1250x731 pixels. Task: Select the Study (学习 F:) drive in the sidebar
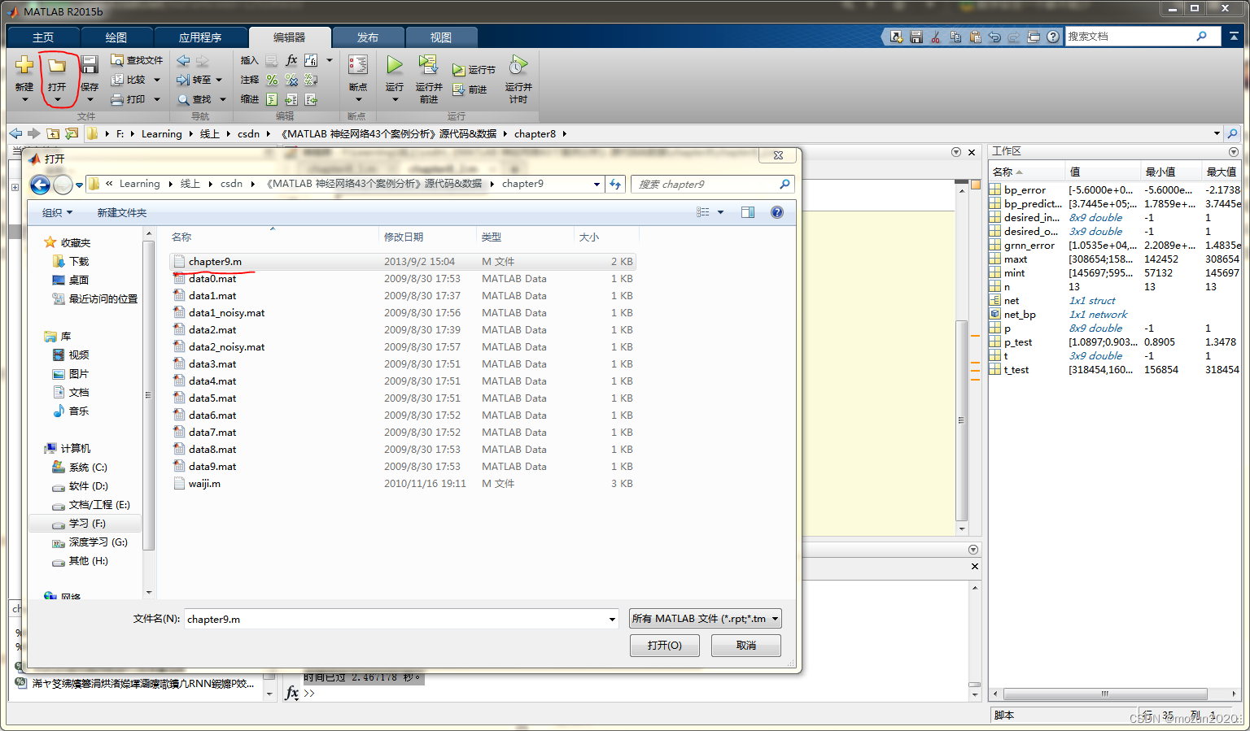click(x=85, y=523)
